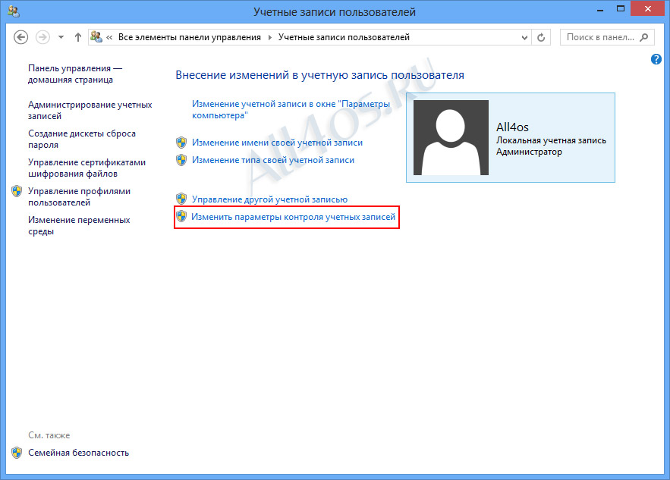Select breadcrumb 'Учетные записи пользователей'
670x480 pixels.
(344, 37)
